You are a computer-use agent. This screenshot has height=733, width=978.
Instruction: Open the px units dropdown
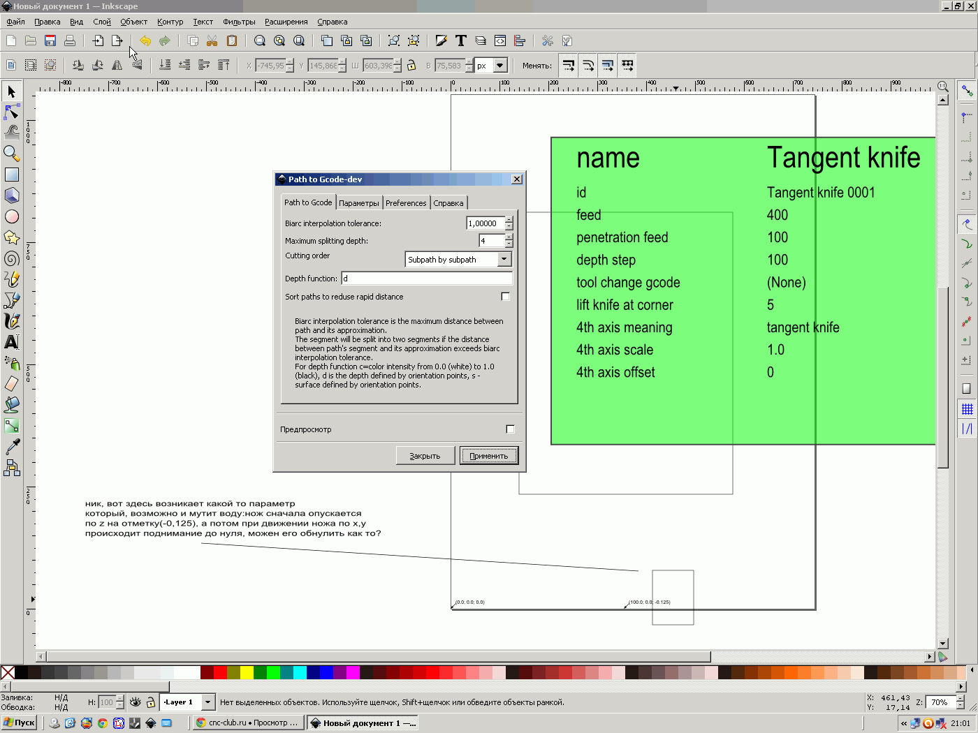coord(500,66)
